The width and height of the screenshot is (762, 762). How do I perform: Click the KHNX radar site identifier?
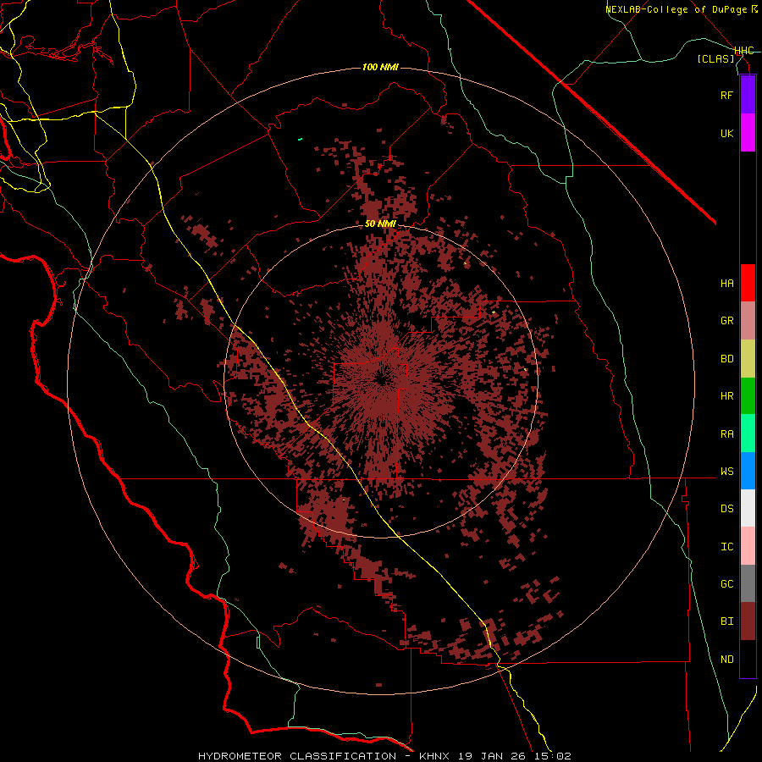coord(436,756)
